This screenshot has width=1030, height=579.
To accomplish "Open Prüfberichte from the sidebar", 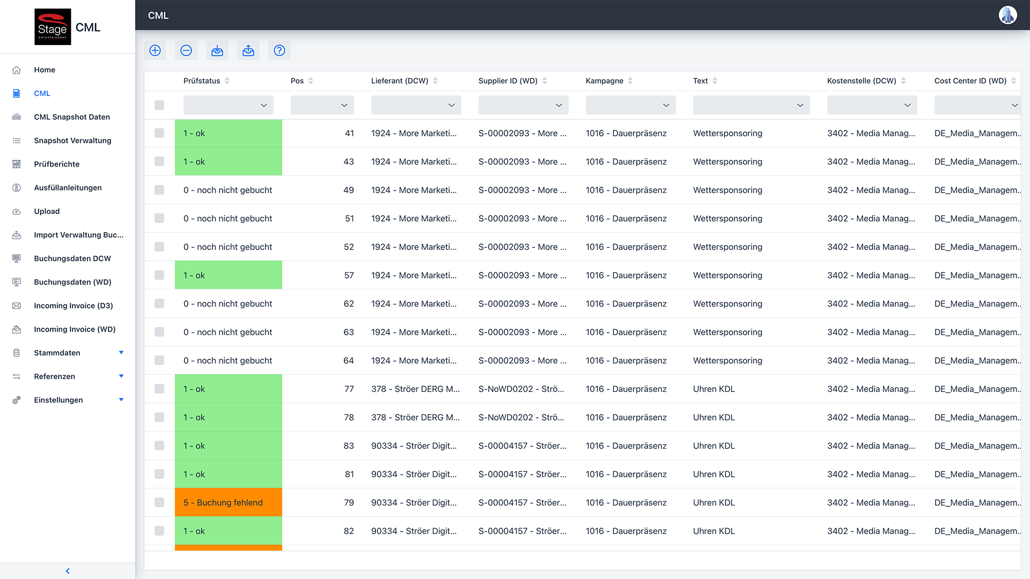I will pyautogui.click(x=56, y=164).
